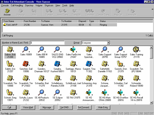Select Saletri, Eric 21257 off-hook phone icon

(x=10, y=64)
